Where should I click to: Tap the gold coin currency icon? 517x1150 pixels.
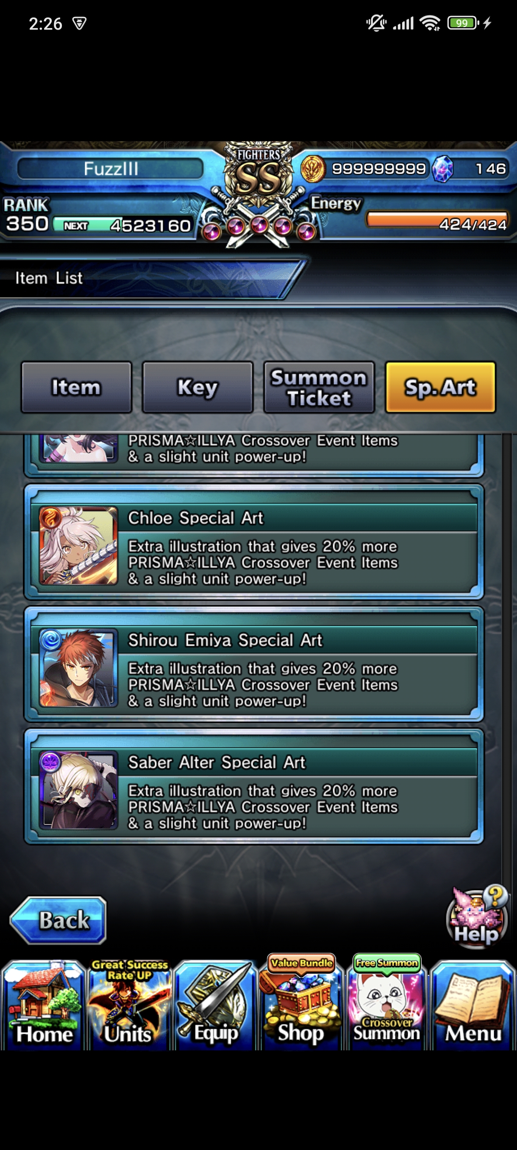click(x=313, y=169)
